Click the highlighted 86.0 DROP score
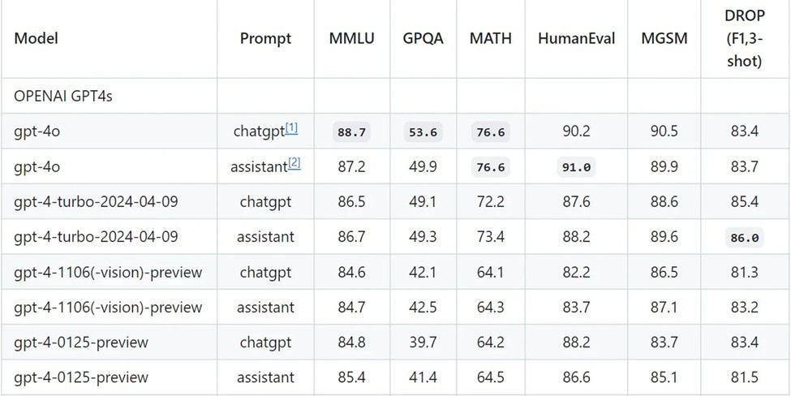791x396 pixels. click(745, 238)
